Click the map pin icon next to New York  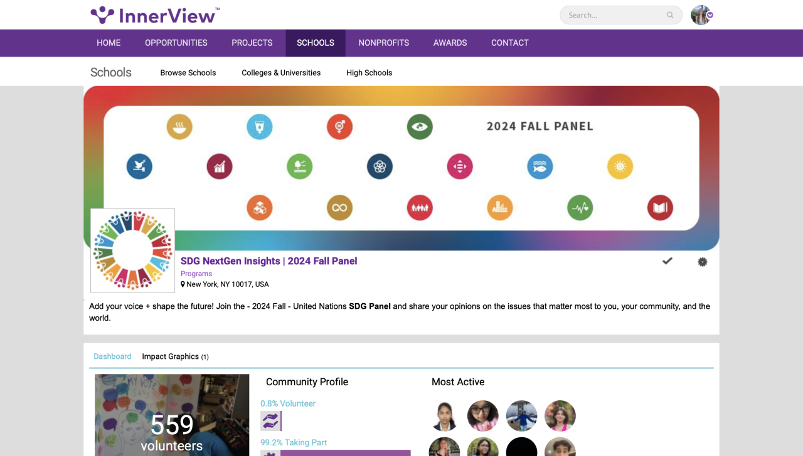(183, 284)
